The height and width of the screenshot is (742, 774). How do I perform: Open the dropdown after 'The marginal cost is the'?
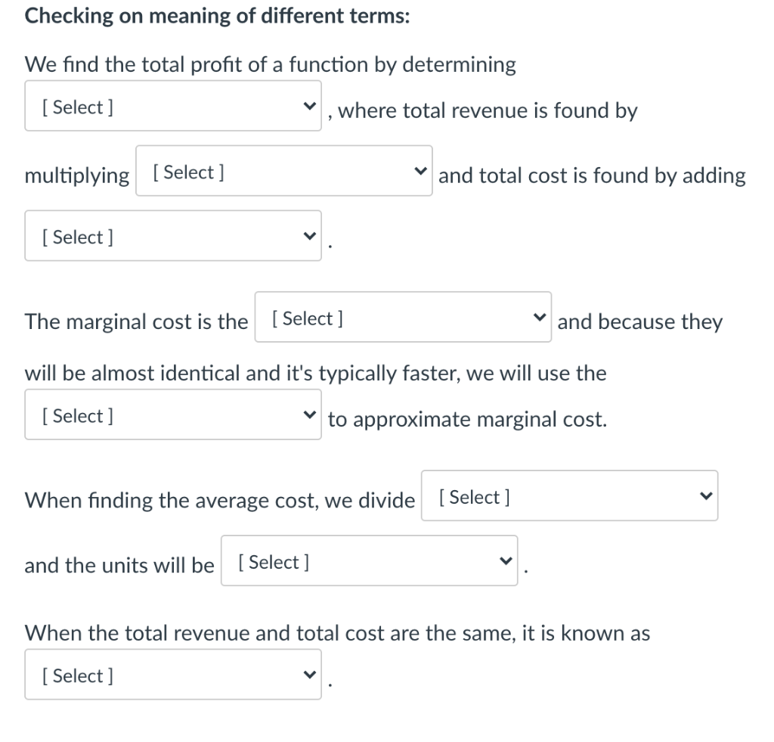(x=403, y=317)
